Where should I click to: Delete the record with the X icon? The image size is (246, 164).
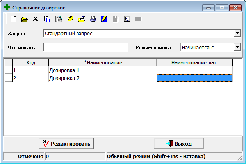pos(36,19)
